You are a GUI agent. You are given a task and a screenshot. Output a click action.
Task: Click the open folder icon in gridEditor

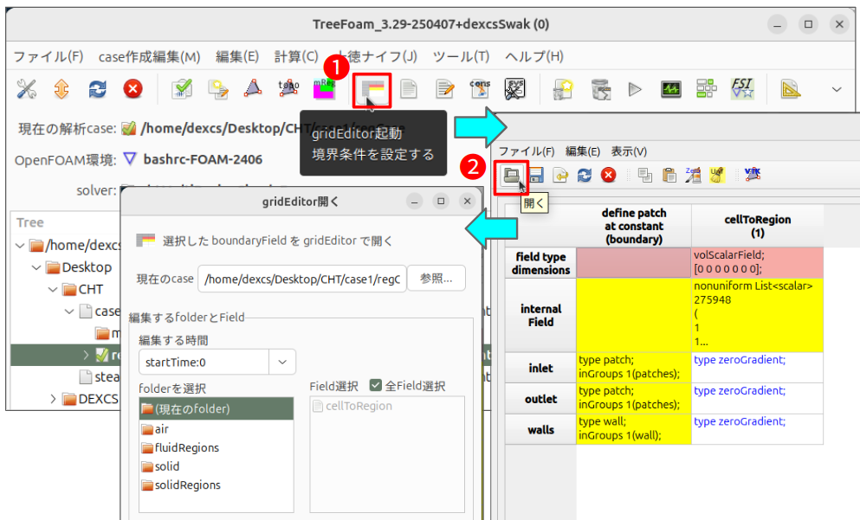(511, 176)
